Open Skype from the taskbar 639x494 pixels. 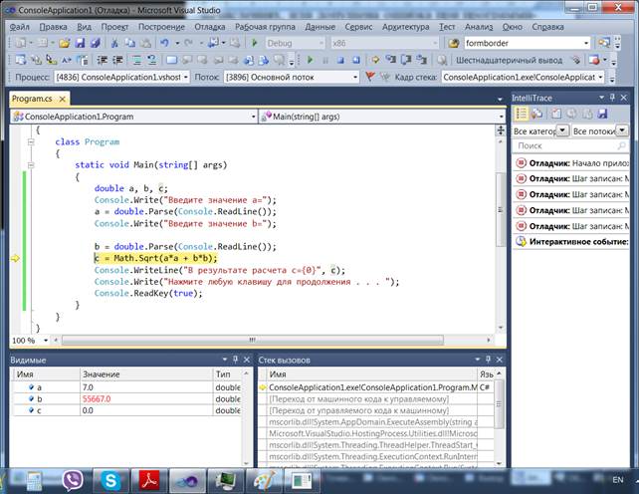[x=110, y=479]
